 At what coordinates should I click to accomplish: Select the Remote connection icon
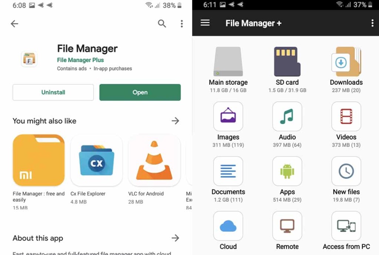click(x=287, y=225)
